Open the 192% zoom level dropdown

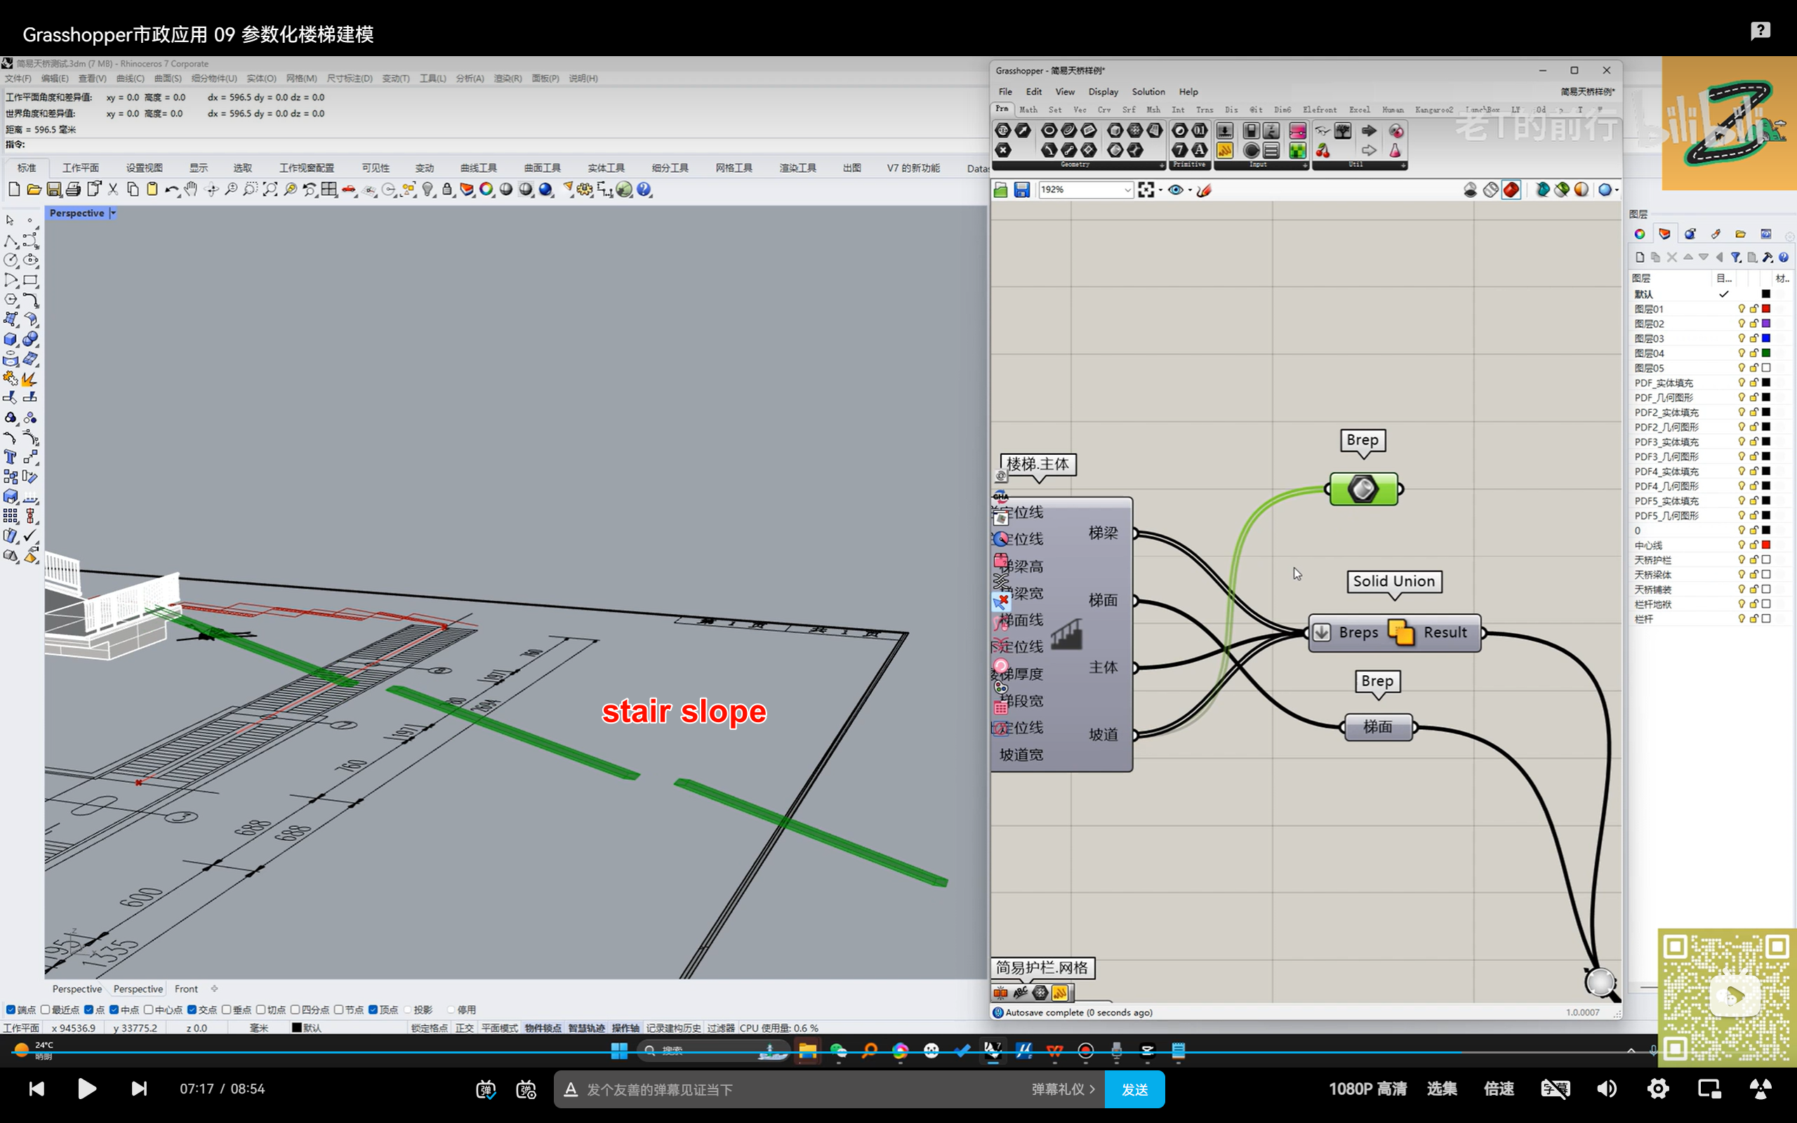[x=1127, y=190]
